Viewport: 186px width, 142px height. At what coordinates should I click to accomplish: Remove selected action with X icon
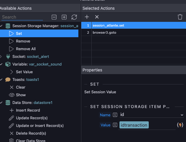(97, 17)
